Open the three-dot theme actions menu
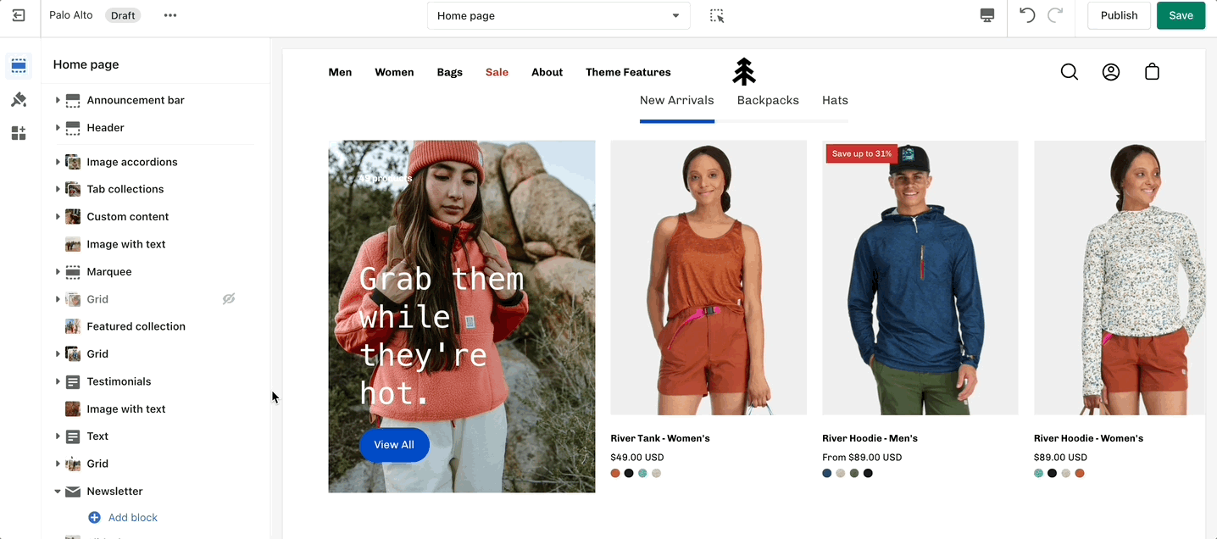Viewport: 1217px width, 539px height. [x=170, y=15]
